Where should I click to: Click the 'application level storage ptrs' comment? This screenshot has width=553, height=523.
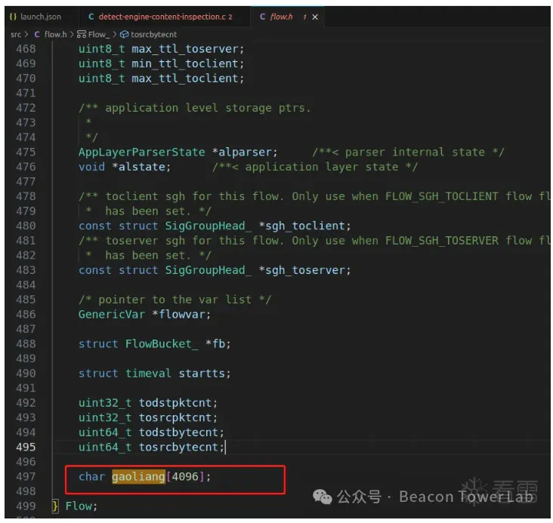194,108
